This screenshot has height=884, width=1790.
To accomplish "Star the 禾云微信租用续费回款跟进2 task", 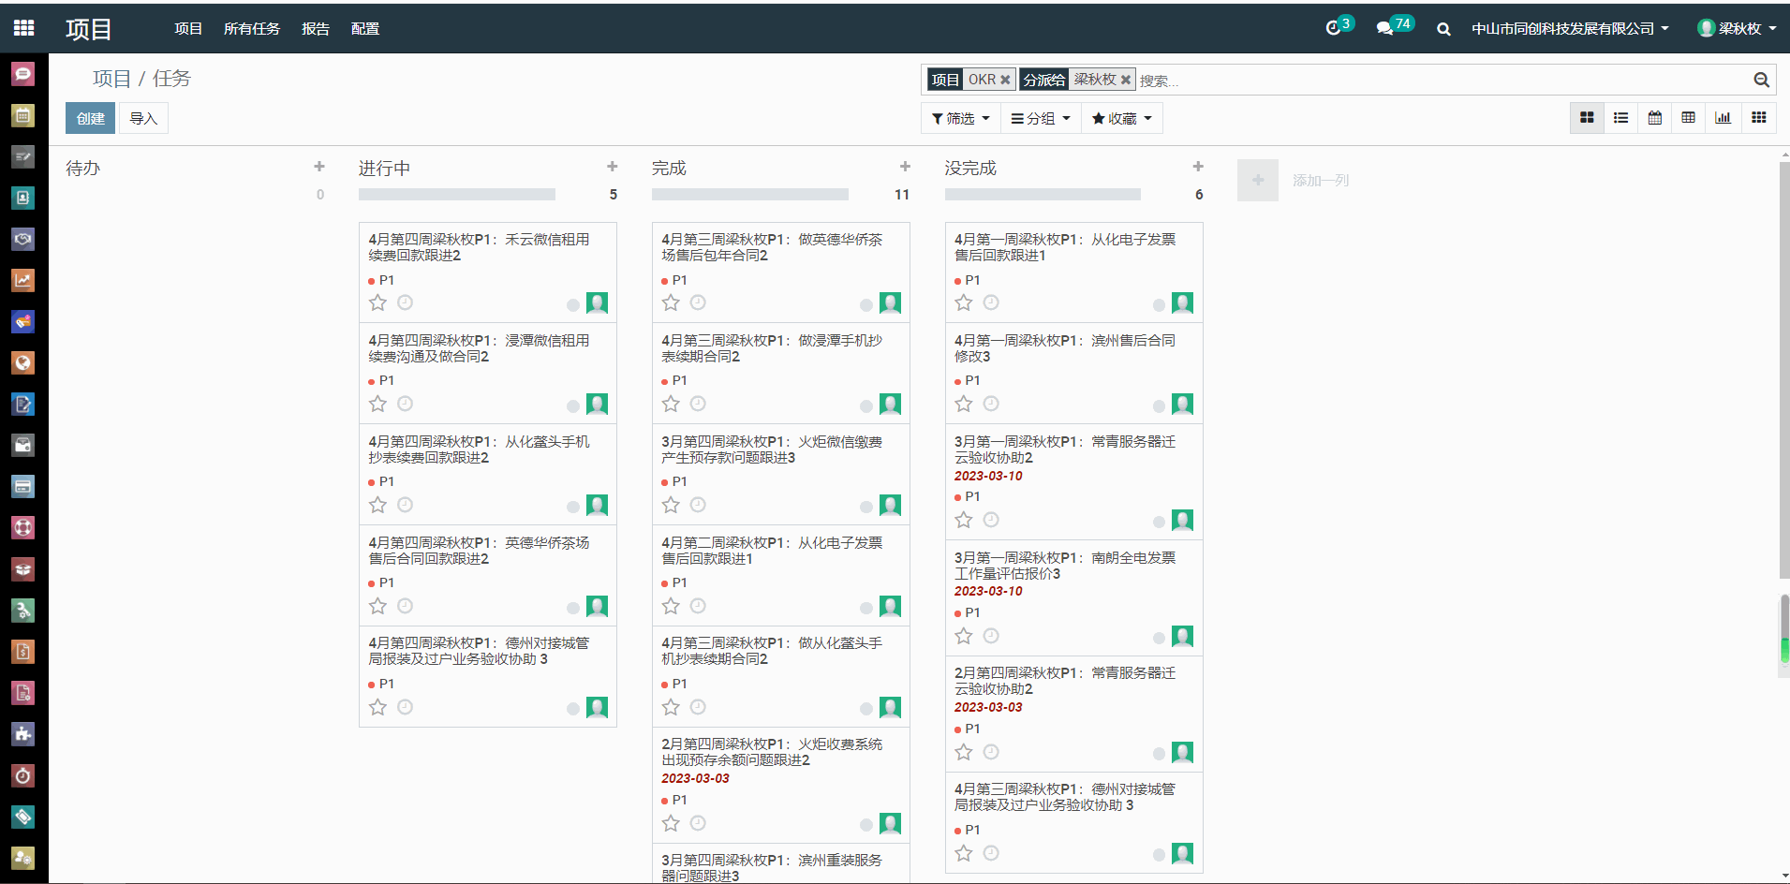I will pyautogui.click(x=377, y=302).
